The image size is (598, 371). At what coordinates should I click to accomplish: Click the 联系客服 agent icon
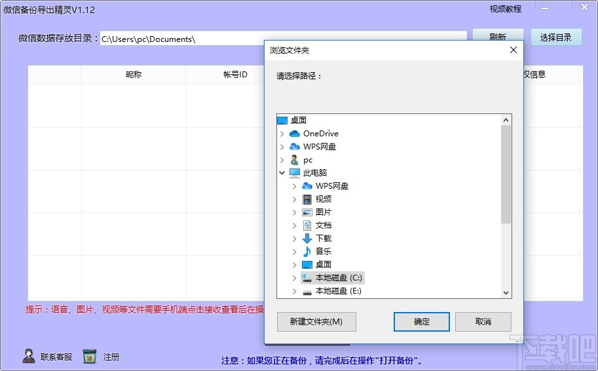point(29,356)
